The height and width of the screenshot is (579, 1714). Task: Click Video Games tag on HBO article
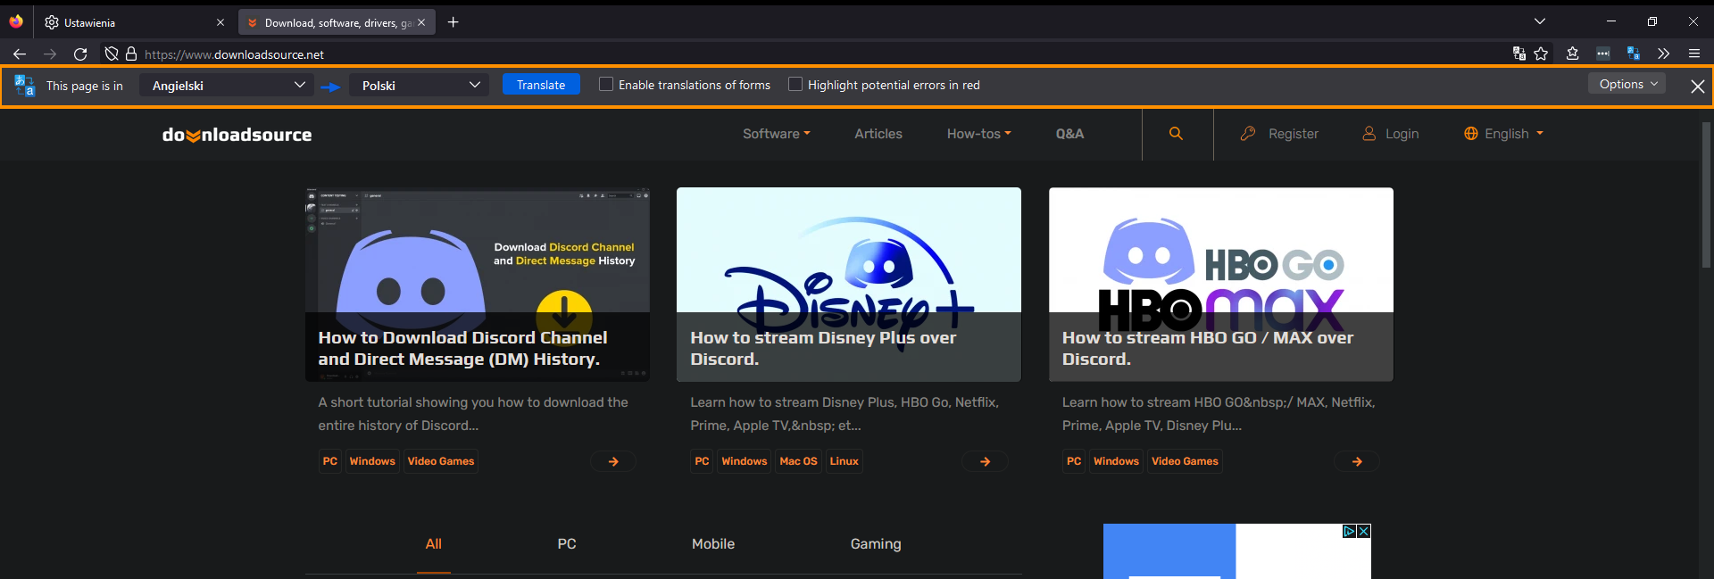(1185, 461)
